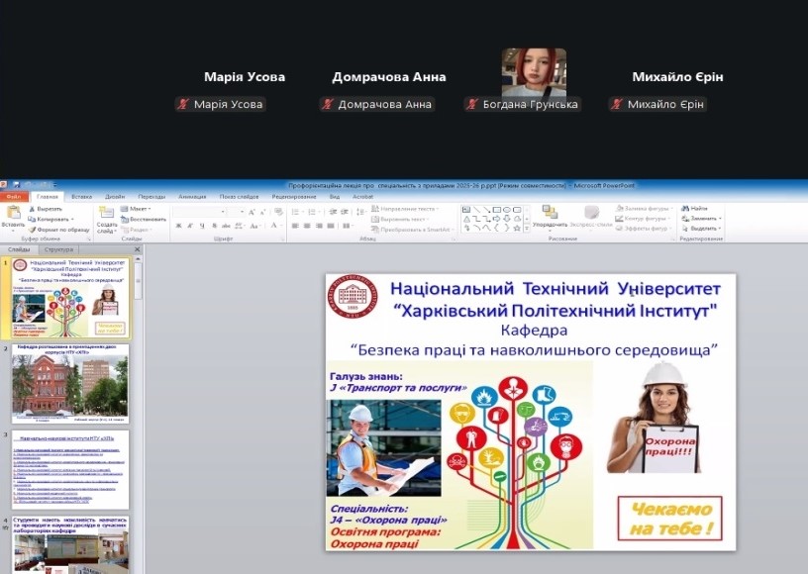Open the Файл (File) button
The width and height of the screenshot is (808, 574).
tap(14, 196)
